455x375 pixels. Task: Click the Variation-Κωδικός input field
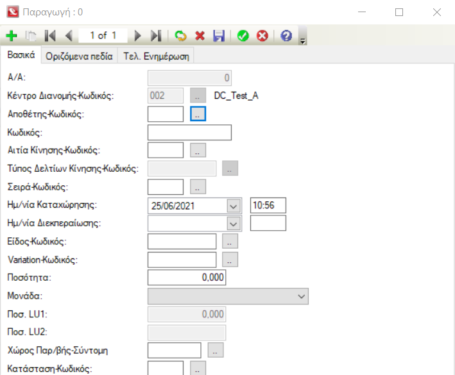182,260
